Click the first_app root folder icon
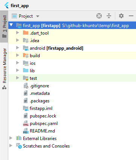The height and width of the screenshot is (160, 136). click(x=19, y=26)
